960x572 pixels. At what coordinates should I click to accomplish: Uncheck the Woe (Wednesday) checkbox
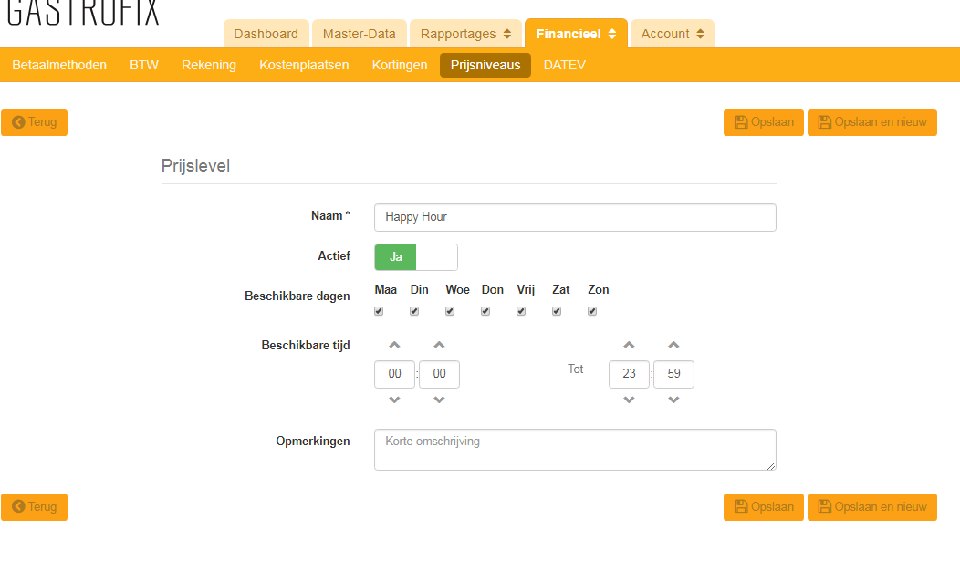click(x=450, y=311)
